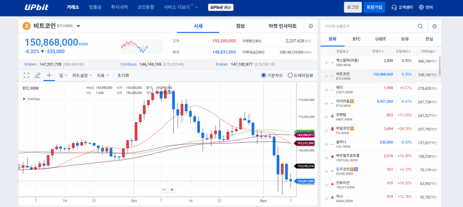Click the 150,867,000 current price axis label

tap(304, 181)
